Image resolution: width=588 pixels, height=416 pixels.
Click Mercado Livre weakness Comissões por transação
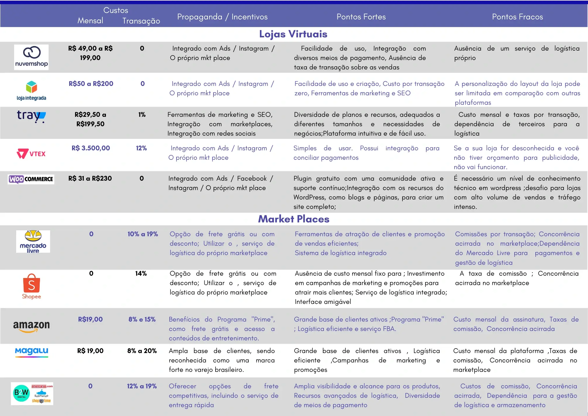tap(517, 248)
